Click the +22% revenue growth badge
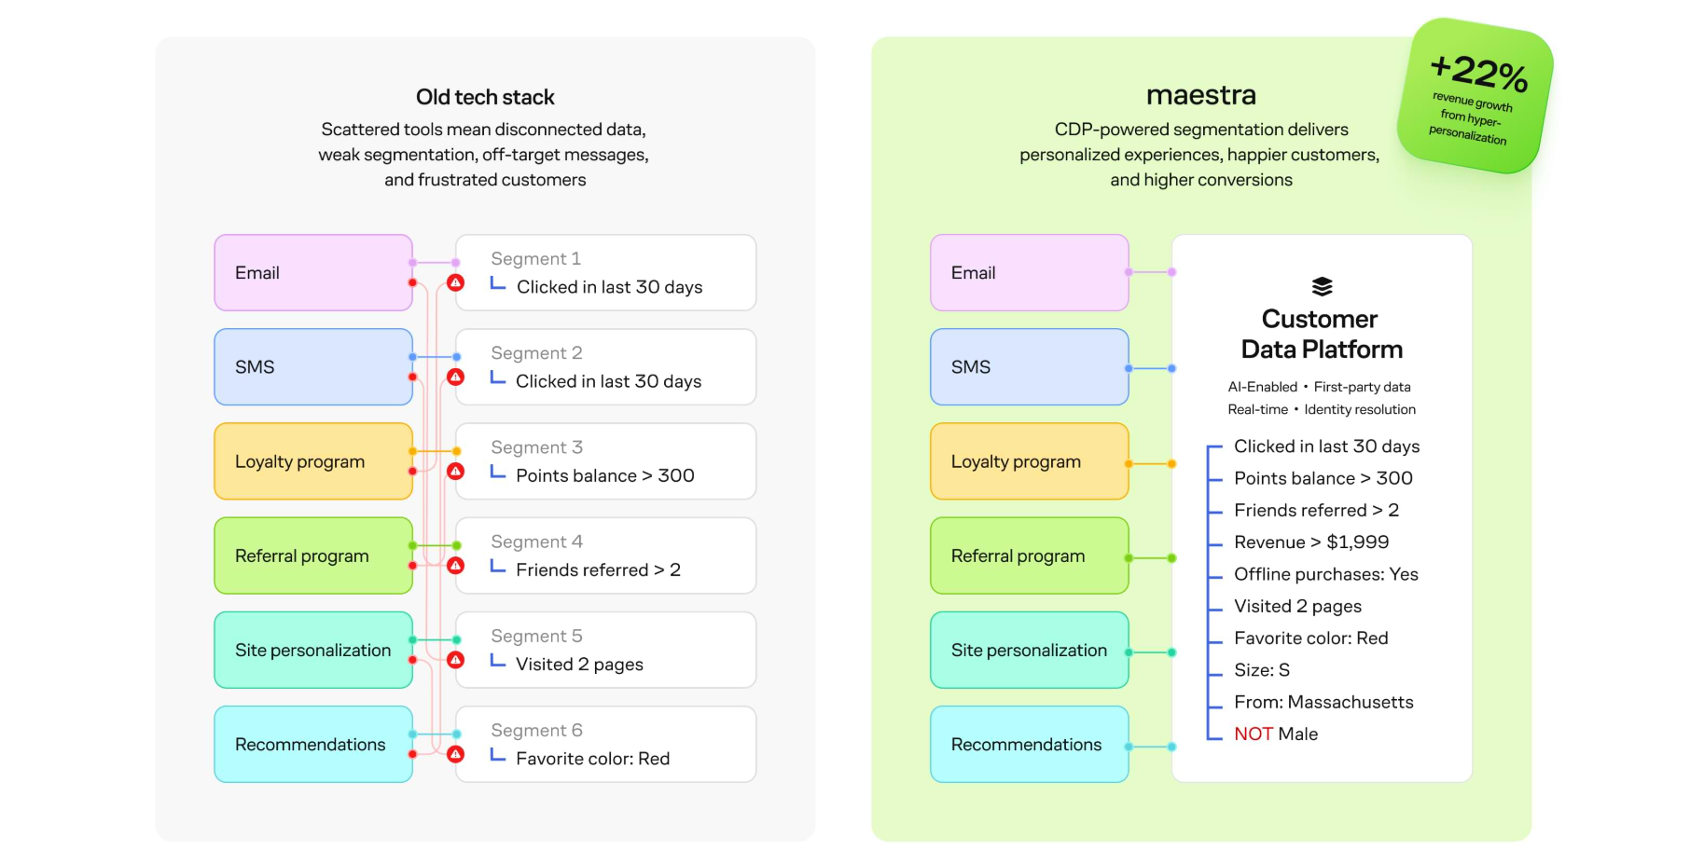1704x864 pixels. (x=1475, y=96)
